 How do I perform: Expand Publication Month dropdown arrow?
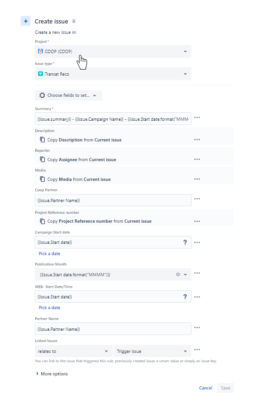pos(185,274)
